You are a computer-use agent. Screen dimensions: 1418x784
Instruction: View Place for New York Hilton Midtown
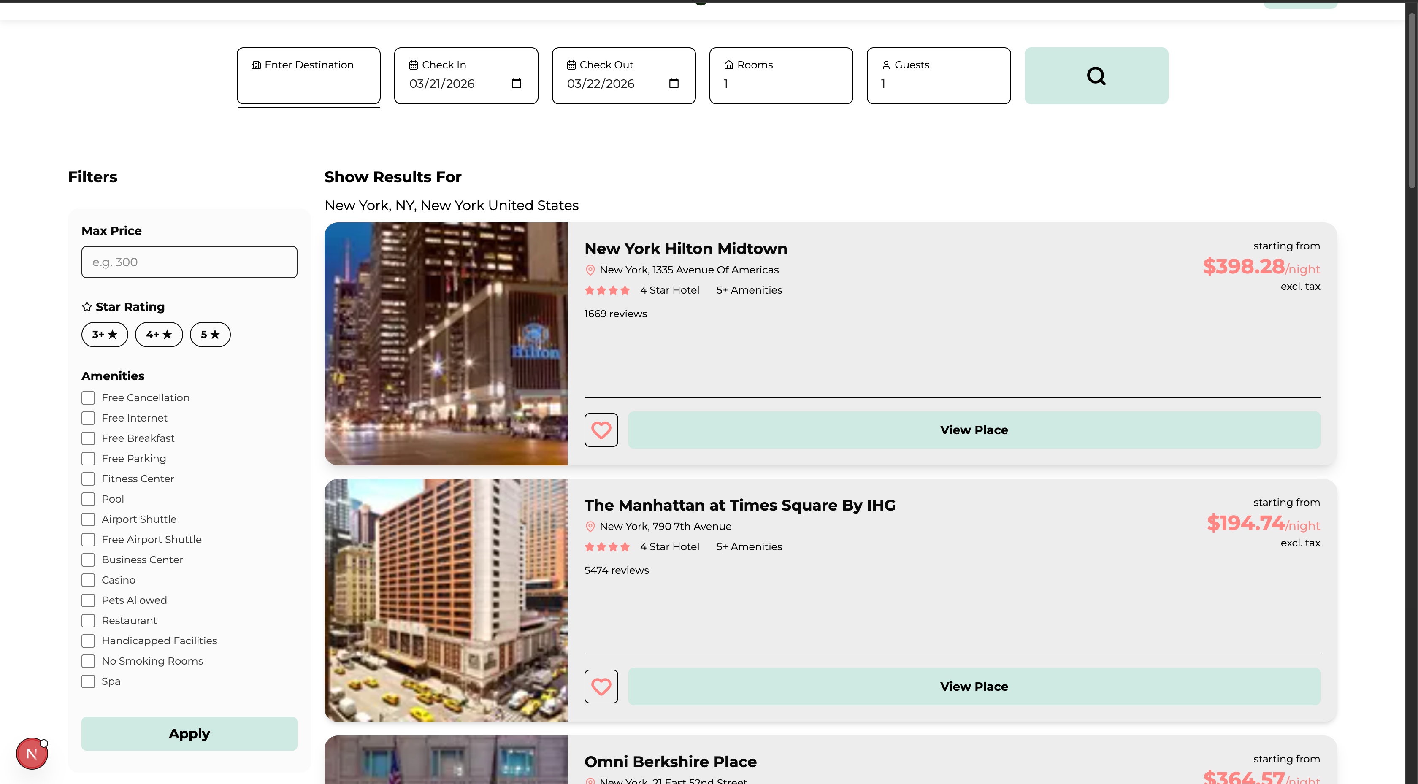tap(974, 430)
